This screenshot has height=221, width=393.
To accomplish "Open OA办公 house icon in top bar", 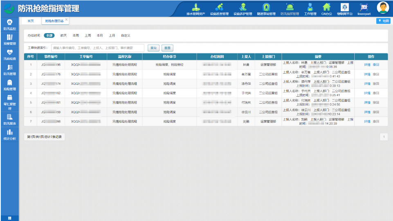I will 327,7.
